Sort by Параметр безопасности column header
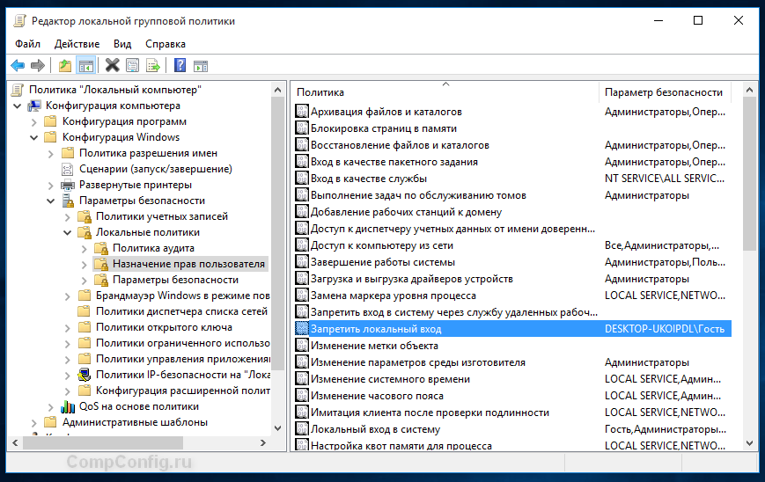The width and height of the screenshot is (765, 482). point(665,92)
